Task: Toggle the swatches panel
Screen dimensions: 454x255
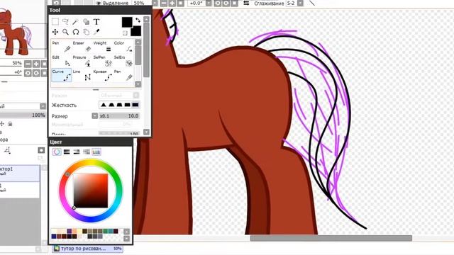Action: pyautogui.click(x=96, y=152)
